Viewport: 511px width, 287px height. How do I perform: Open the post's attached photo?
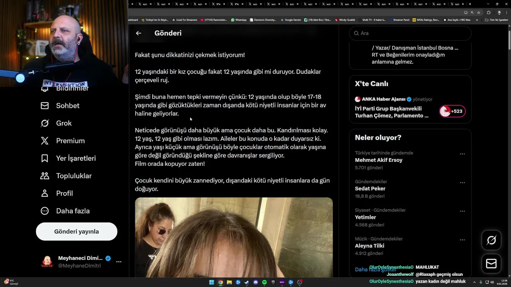(234, 238)
